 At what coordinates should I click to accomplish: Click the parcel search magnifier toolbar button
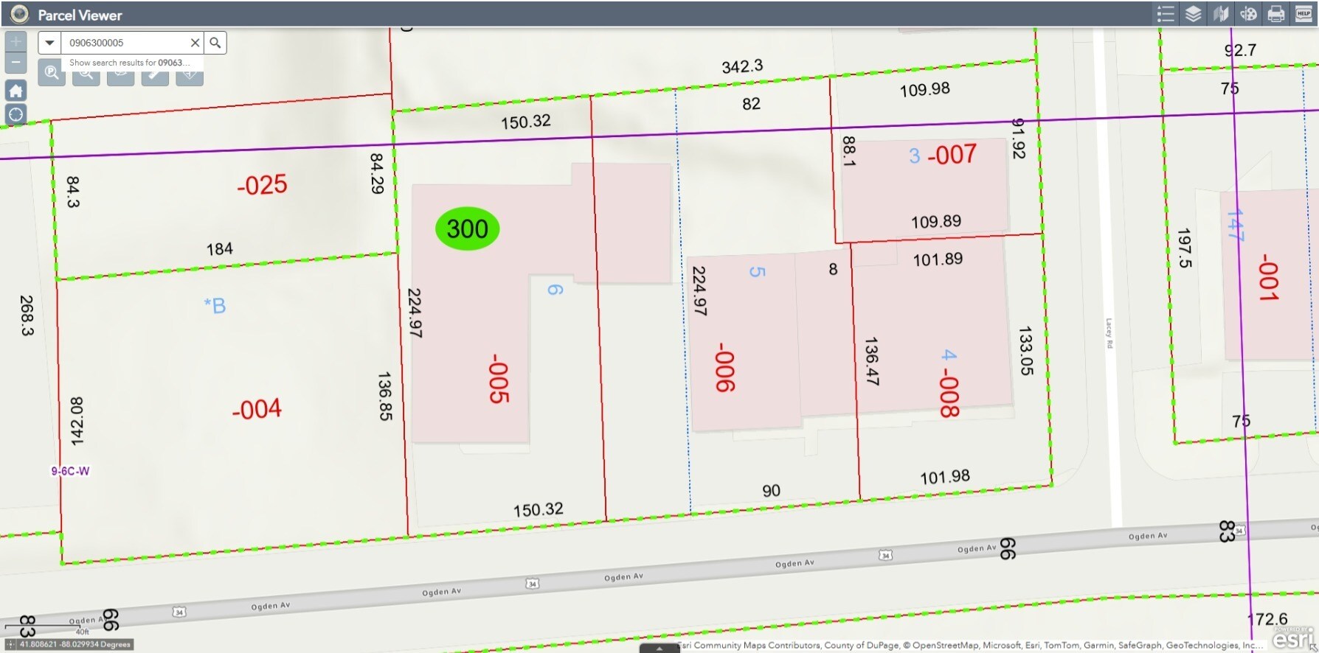click(x=52, y=73)
